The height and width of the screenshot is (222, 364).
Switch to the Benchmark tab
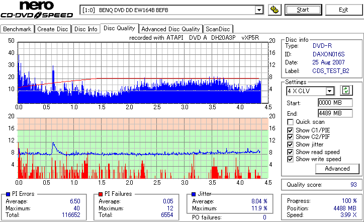(17, 29)
